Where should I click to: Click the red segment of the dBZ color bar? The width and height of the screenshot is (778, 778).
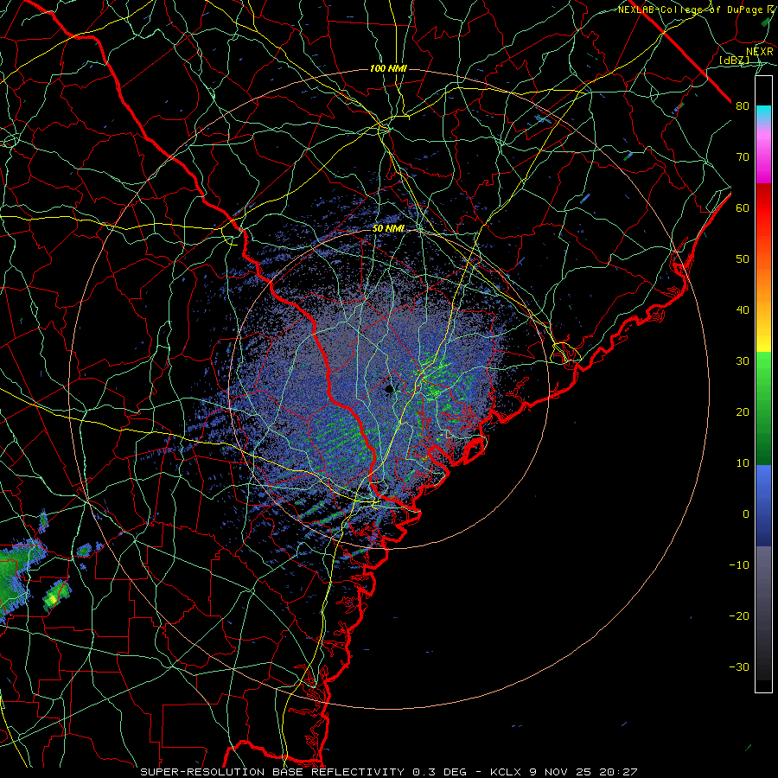[x=763, y=208]
